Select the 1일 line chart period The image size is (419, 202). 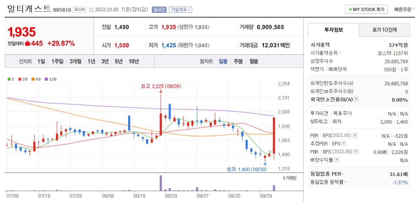coord(41,61)
